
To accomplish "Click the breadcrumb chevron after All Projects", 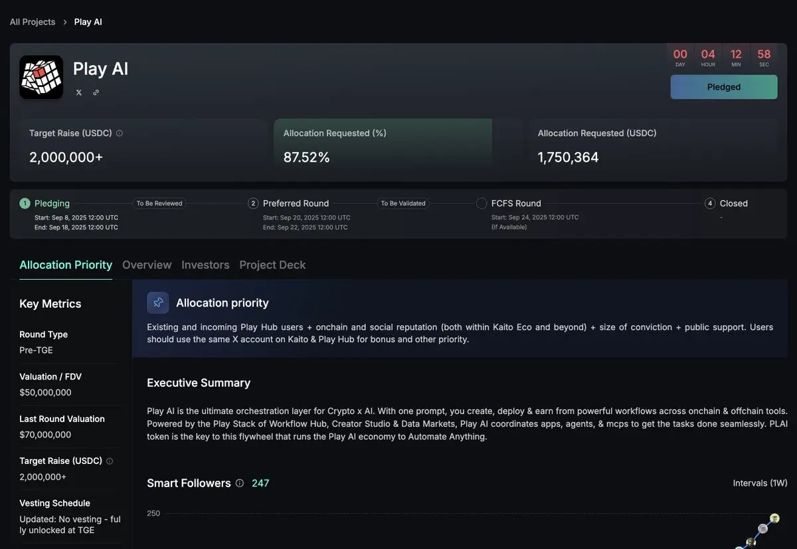I will click(x=65, y=22).
